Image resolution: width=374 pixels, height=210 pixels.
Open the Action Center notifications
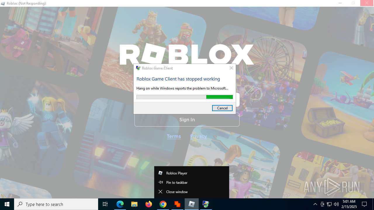coord(364,204)
